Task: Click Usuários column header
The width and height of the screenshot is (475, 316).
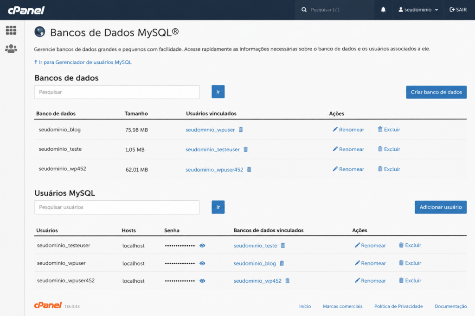Action: (x=47, y=230)
